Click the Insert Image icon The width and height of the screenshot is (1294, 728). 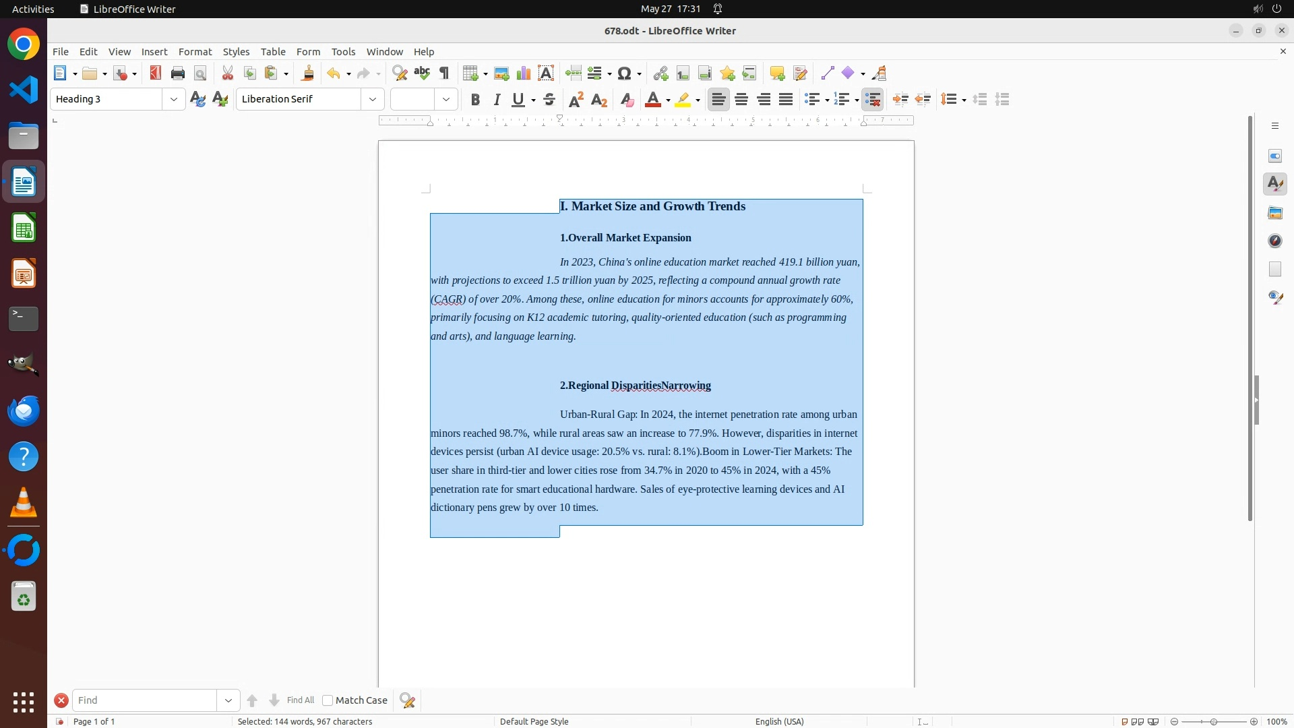(x=501, y=73)
